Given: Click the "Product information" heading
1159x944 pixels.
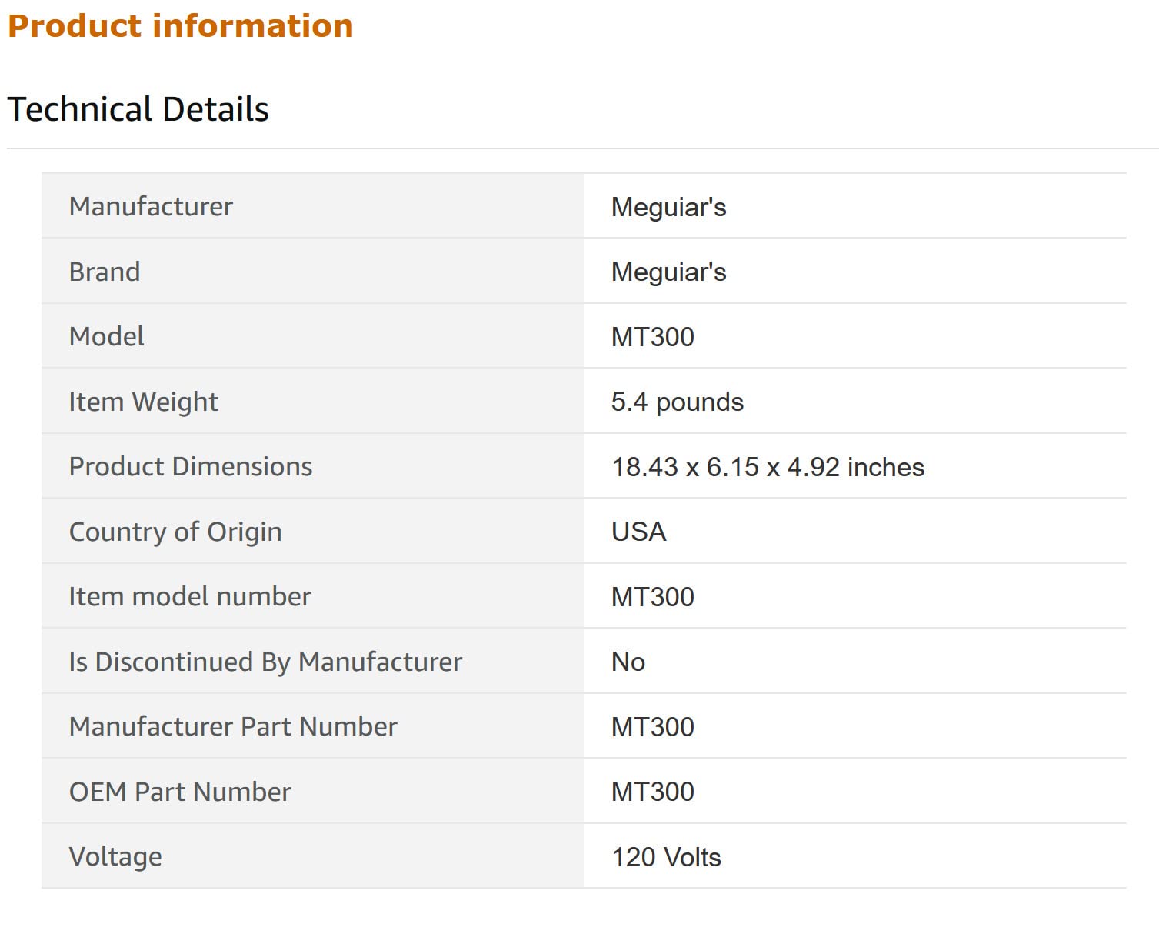Looking at the screenshot, I should pyautogui.click(x=181, y=26).
